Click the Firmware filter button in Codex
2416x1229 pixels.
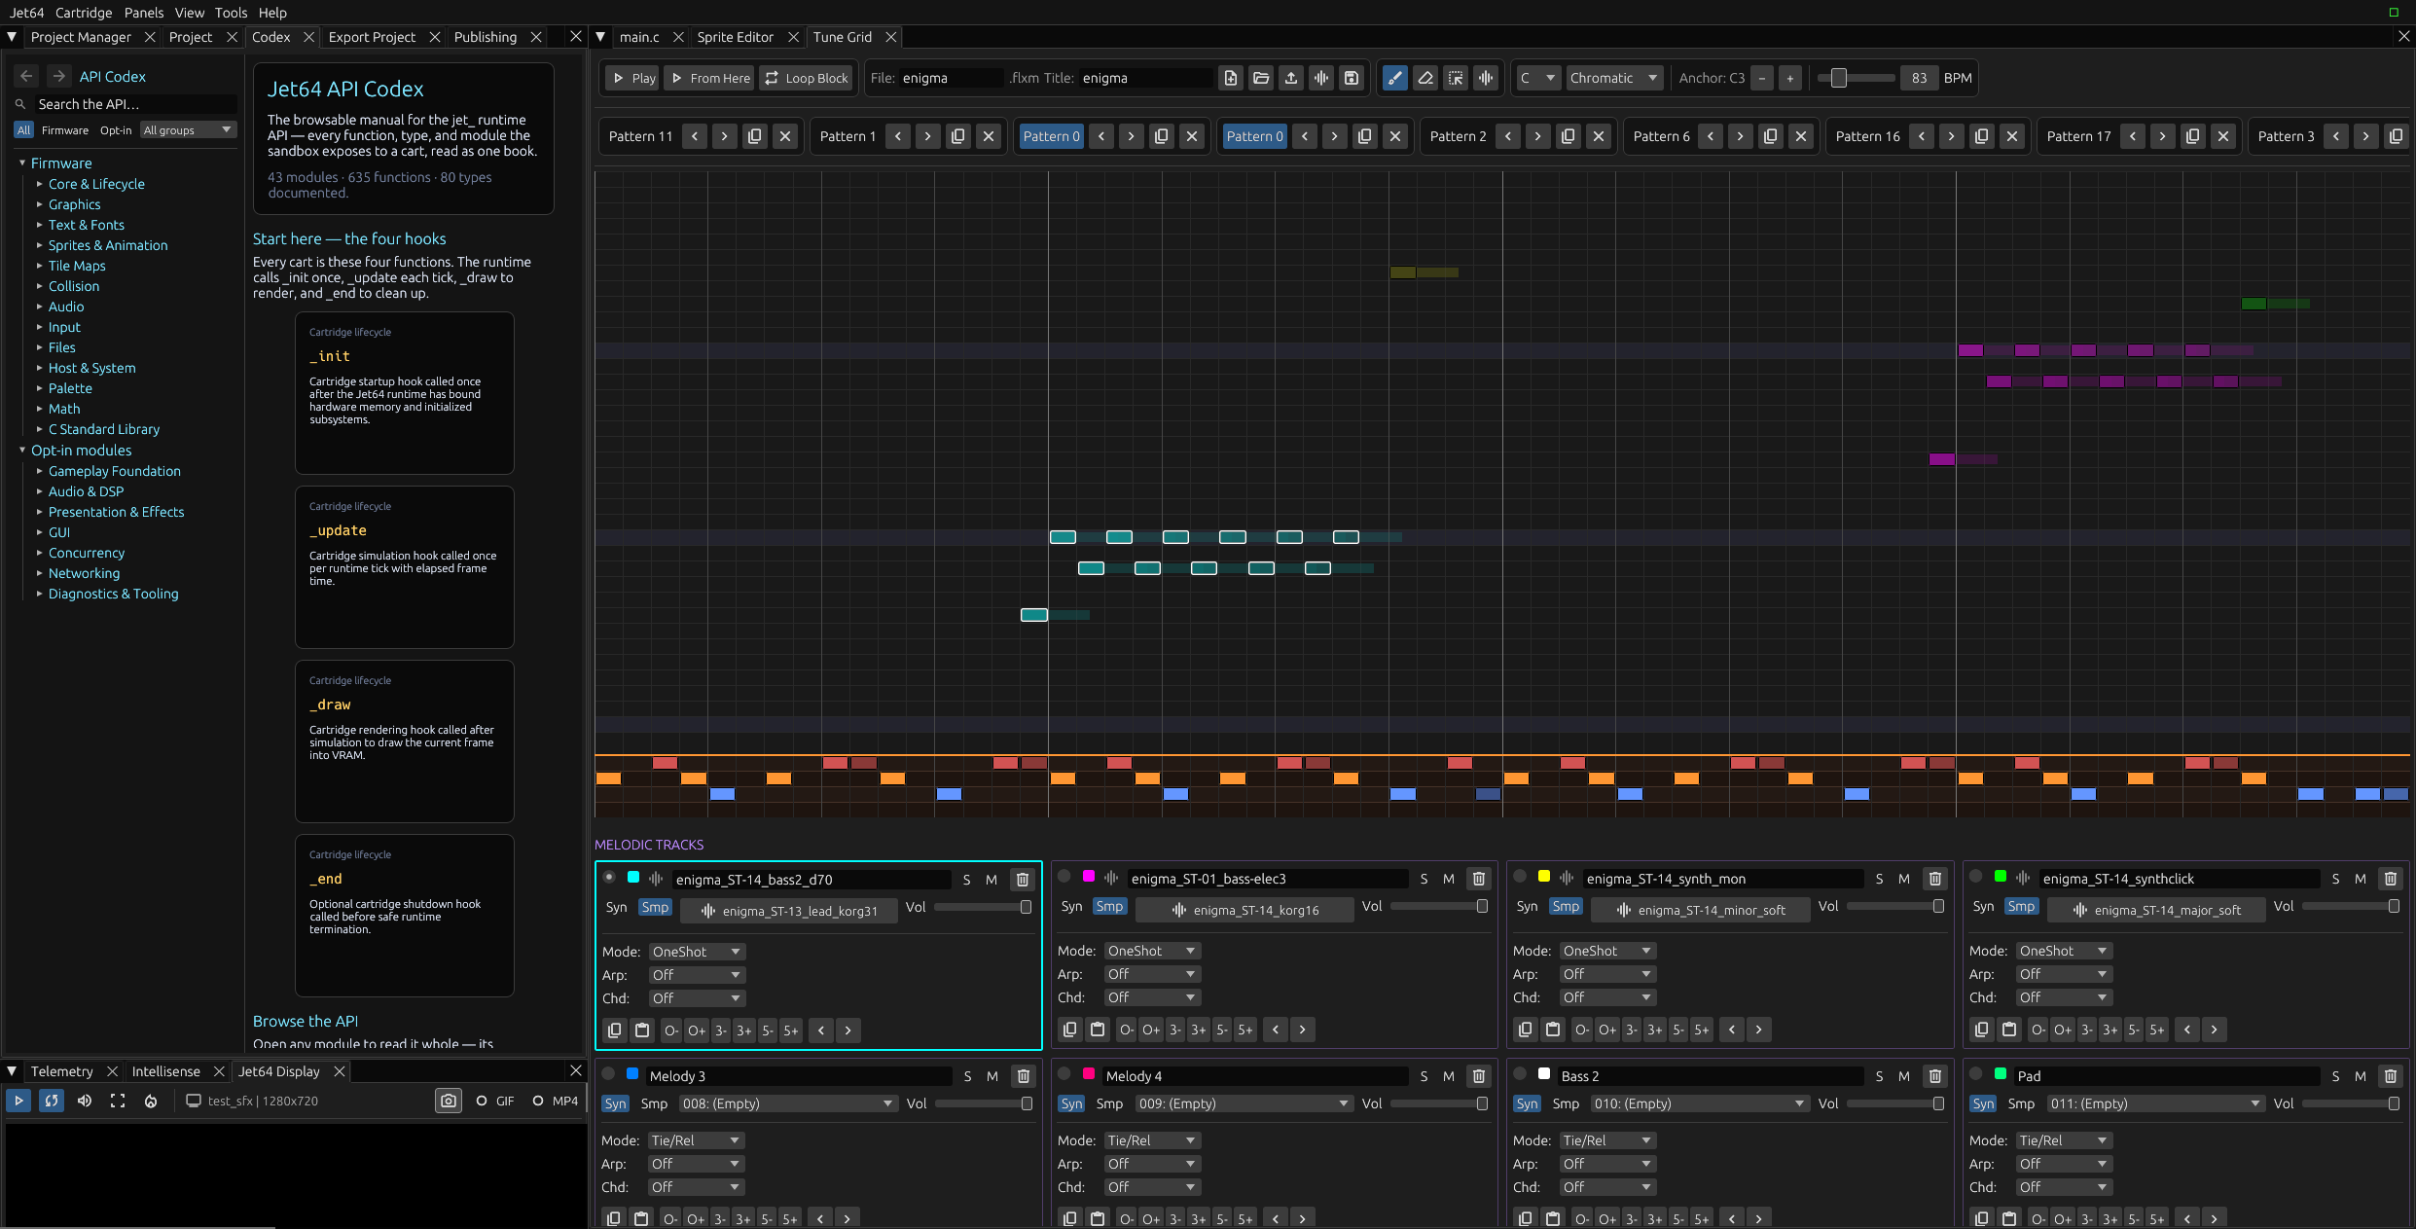(65, 130)
